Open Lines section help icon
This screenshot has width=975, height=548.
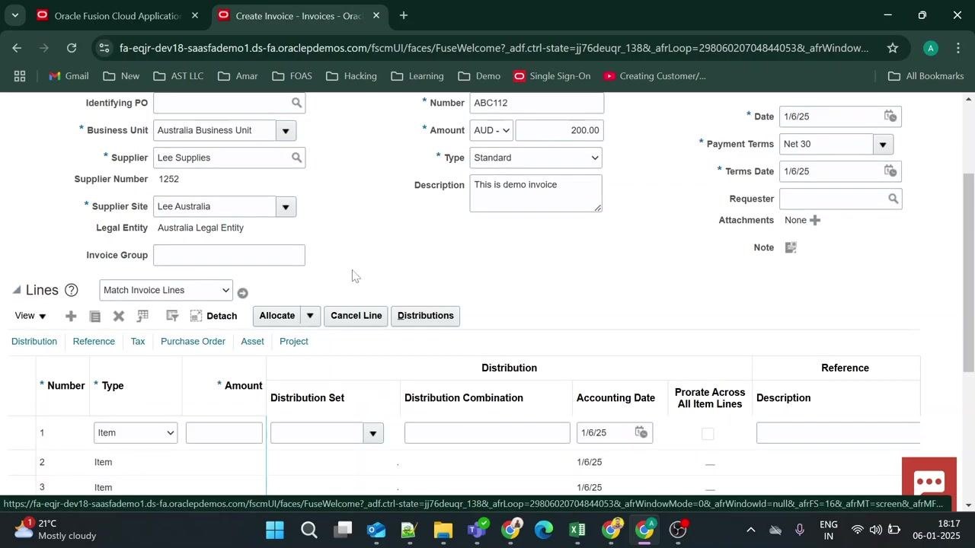72,290
